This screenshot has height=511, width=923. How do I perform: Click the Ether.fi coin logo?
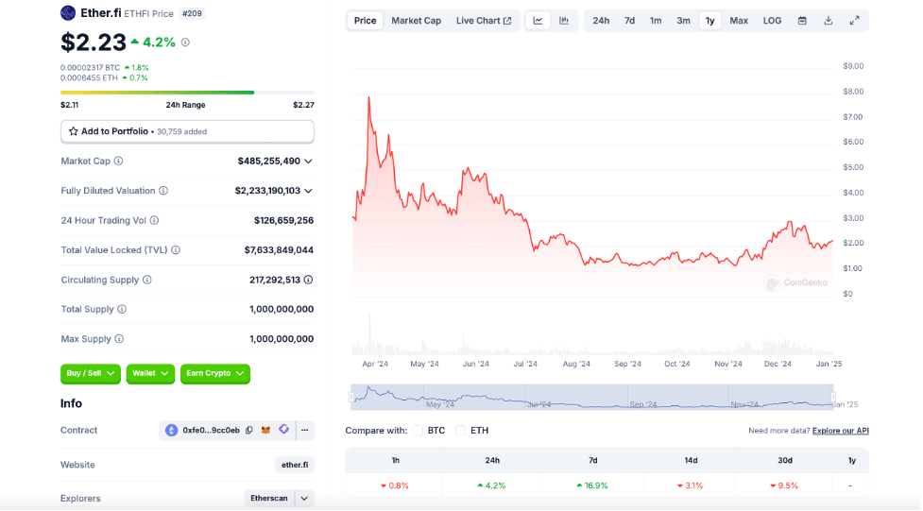[x=68, y=13]
